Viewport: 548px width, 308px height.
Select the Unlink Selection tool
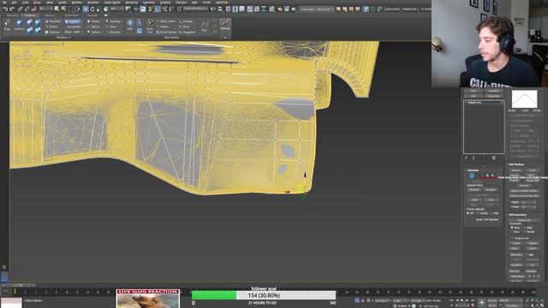pos(27,9)
